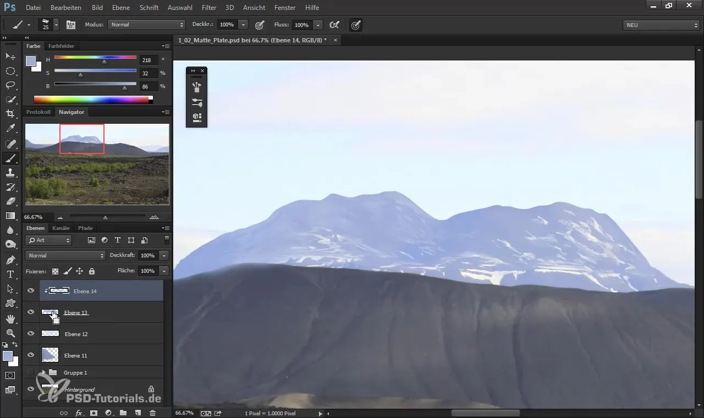
Task: Open the brush Modus dropdown
Action: coord(146,25)
